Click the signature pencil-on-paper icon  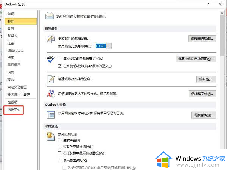pyautogui.click(x=51, y=79)
